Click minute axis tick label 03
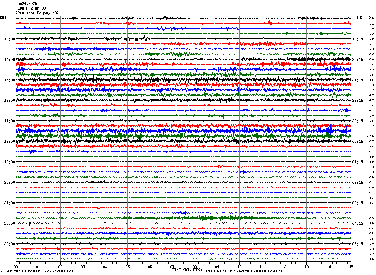This screenshot has width=376, height=275. (83, 267)
